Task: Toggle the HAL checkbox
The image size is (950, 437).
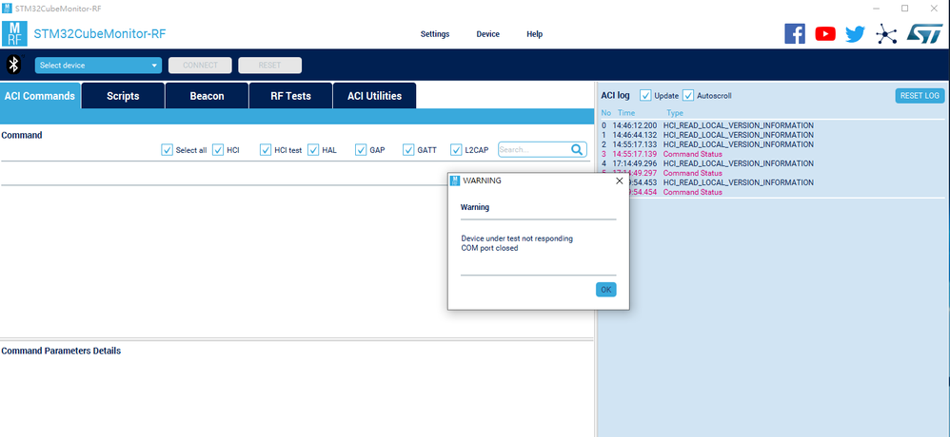Action: tap(313, 150)
